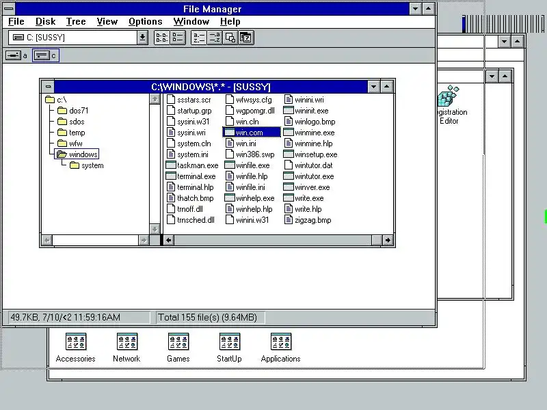Open the Games program group
The width and height of the screenshot is (547, 410).
point(178,348)
